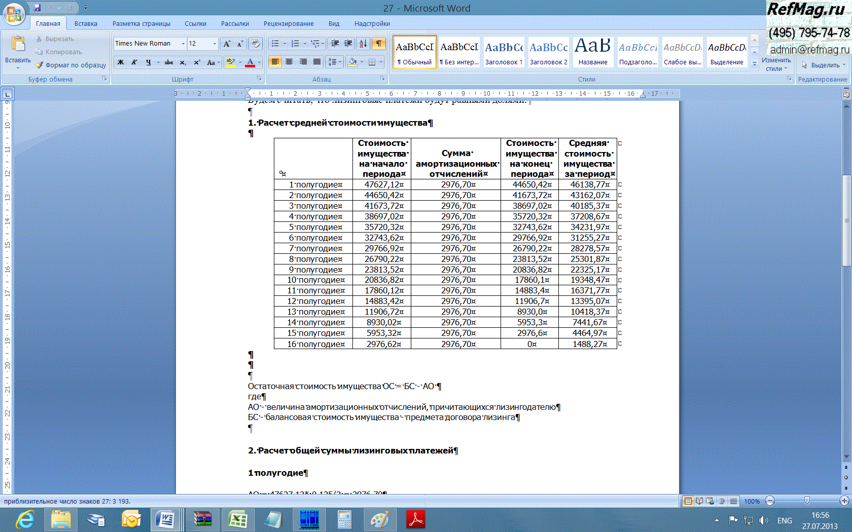Toggle paragraph marks display (¶)
Screen dimensions: 852x532
[x=379, y=44]
